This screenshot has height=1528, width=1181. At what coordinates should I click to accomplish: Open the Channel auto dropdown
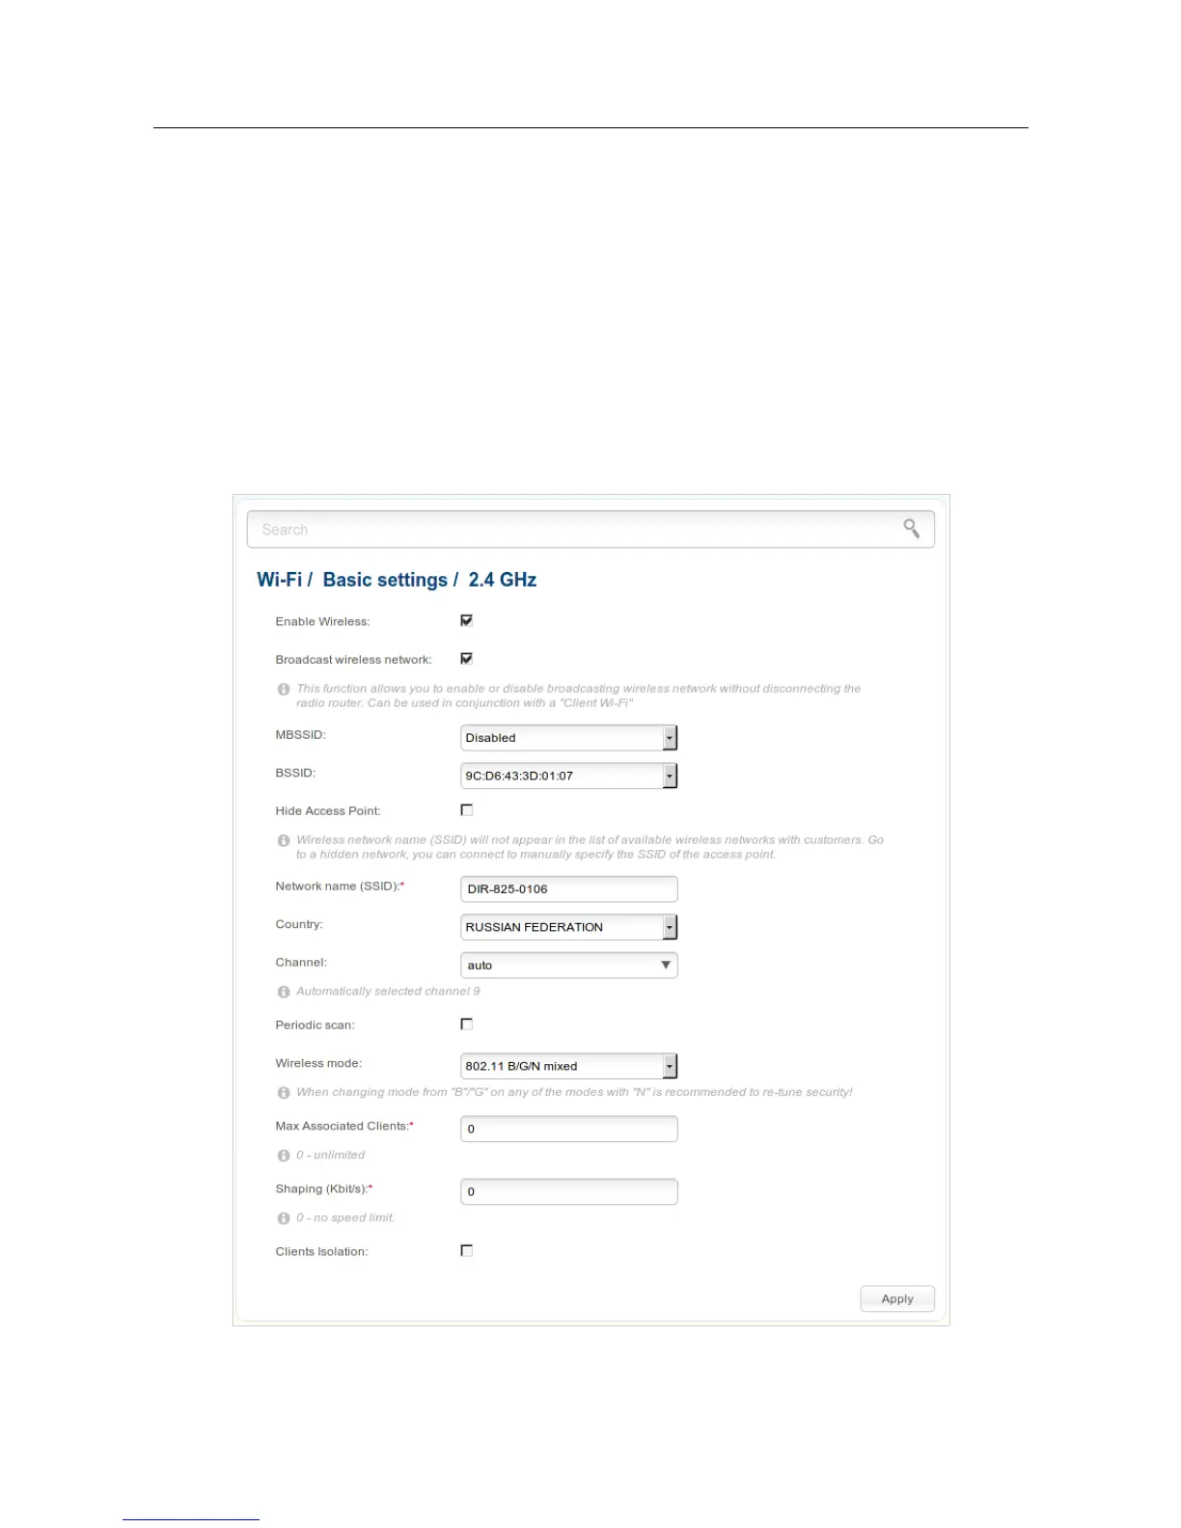(x=569, y=965)
